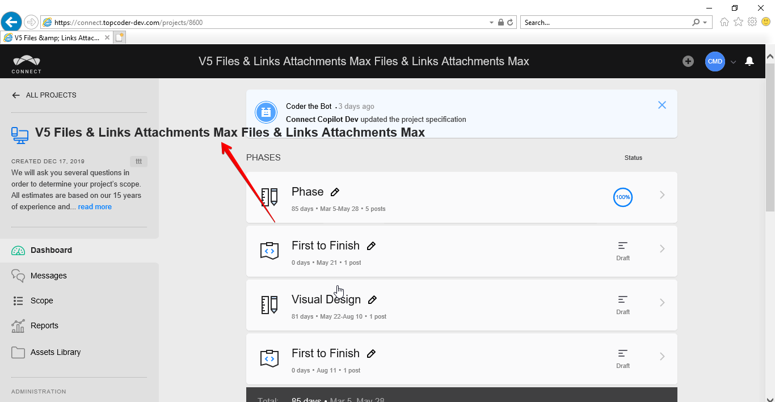Click the Visual Design ruler pencil icon

coord(269,304)
